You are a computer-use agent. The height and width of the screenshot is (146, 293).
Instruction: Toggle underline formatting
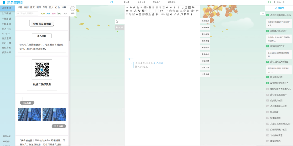[x=183, y=7]
